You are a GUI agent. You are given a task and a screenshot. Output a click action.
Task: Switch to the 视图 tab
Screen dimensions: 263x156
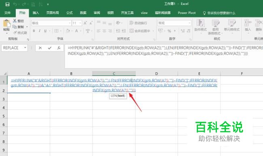[x=110, y=13]
